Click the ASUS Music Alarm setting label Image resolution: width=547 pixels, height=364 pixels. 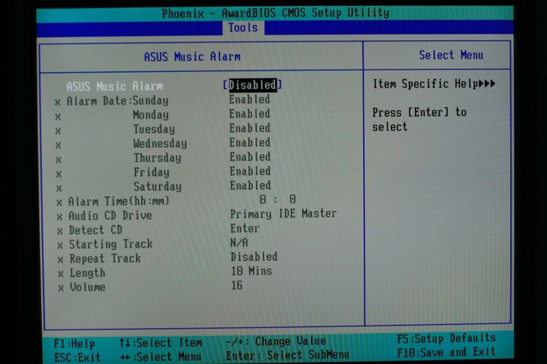coord(115,86)
